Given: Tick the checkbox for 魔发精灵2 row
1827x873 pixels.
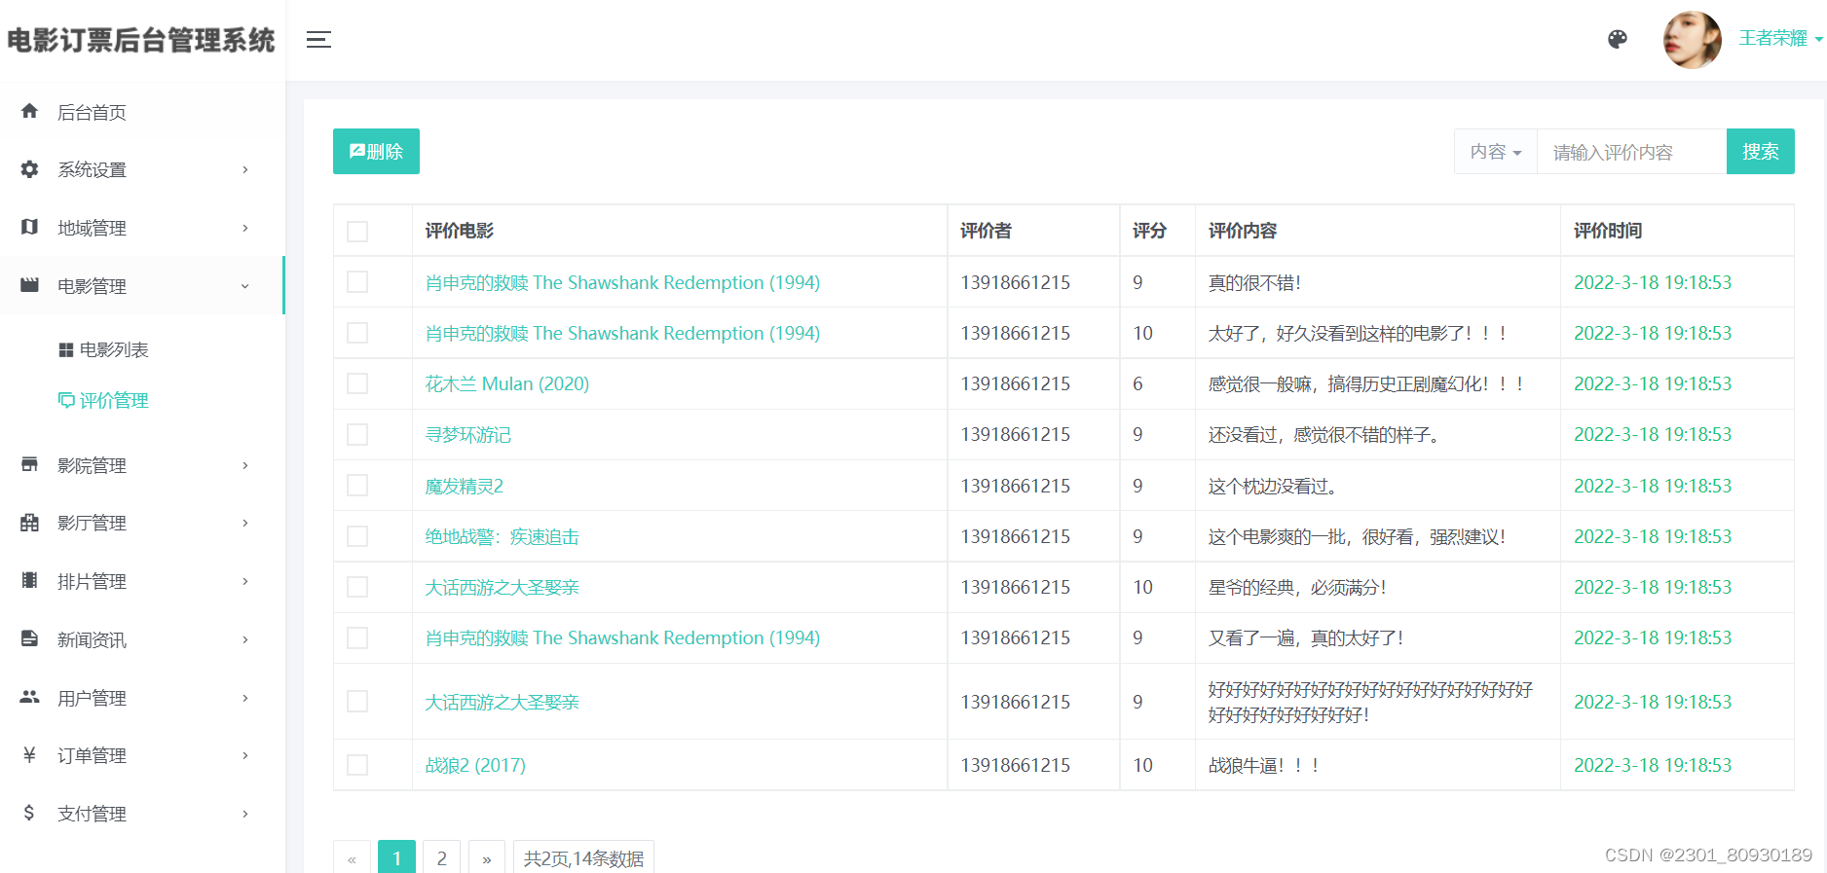Looking at the screenshot, I should point(357,486).
